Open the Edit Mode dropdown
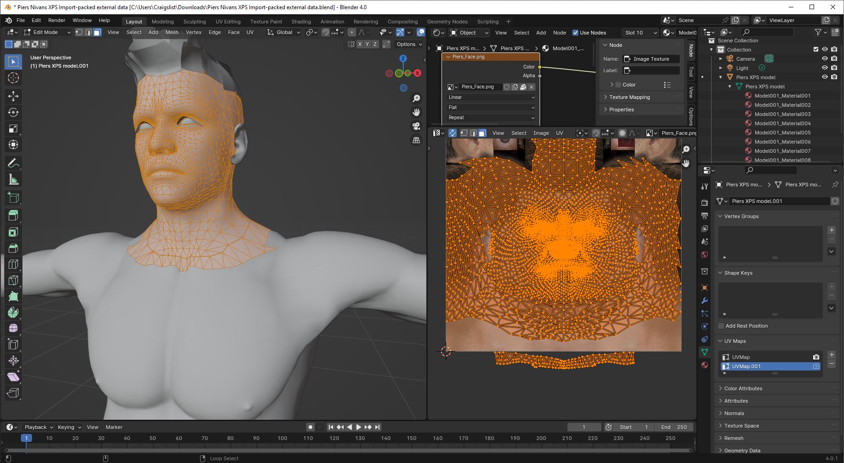844x463 pixels. pyautogui.click(x=47, y=32)
